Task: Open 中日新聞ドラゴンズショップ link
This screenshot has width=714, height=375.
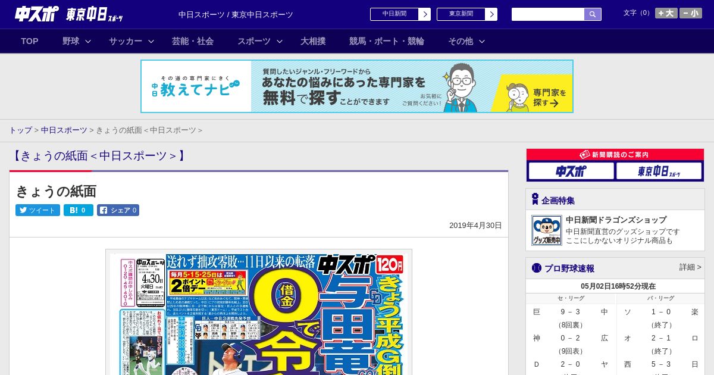Action: click(616, 220)
